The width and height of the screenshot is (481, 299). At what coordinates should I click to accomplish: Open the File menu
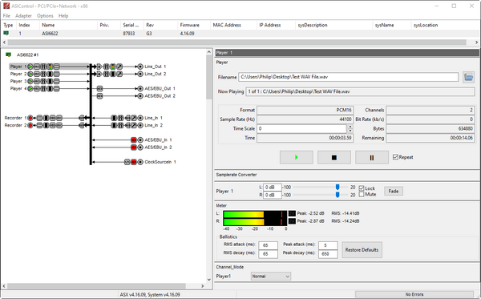pos(6,16)
